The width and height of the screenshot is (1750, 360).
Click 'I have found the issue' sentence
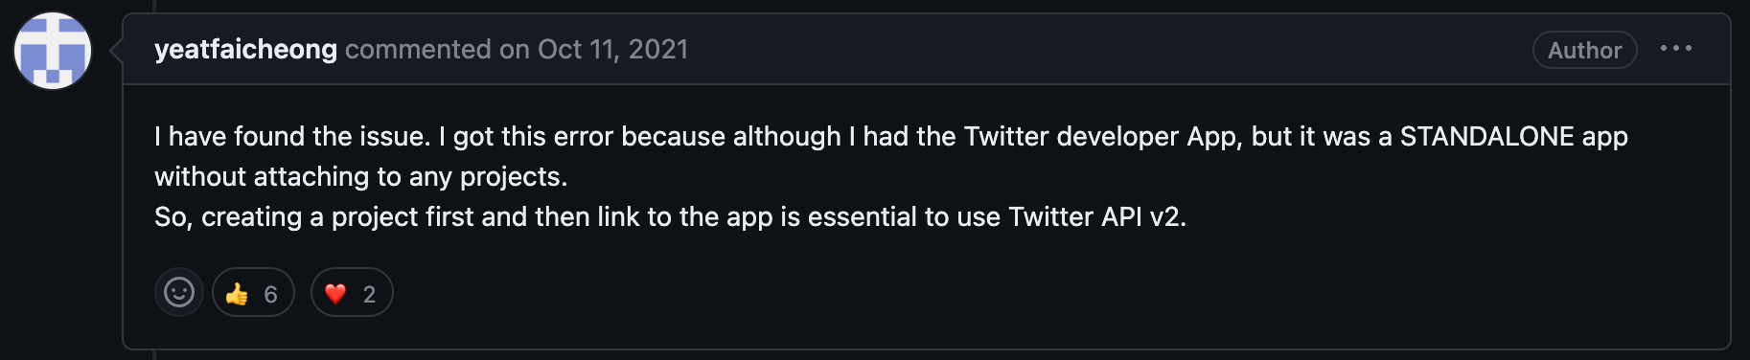[x=292, y=136]
